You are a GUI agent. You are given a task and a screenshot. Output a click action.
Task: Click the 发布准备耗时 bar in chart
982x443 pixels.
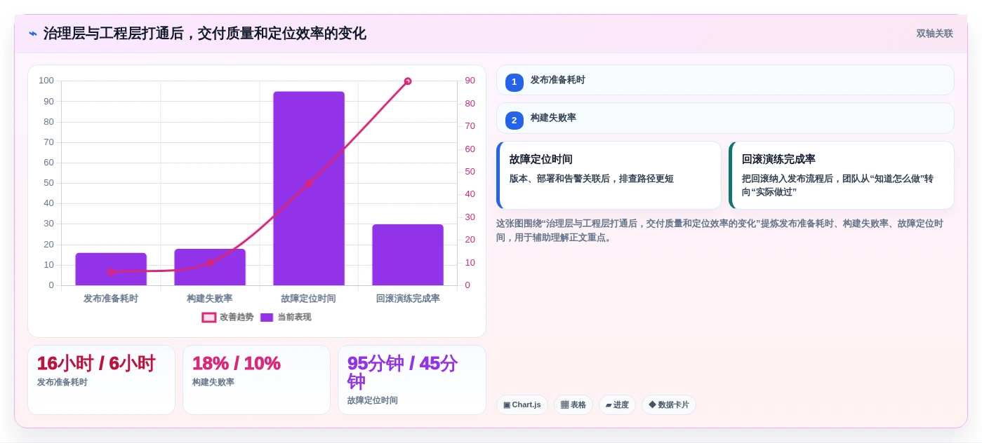[x=111, y=269]
